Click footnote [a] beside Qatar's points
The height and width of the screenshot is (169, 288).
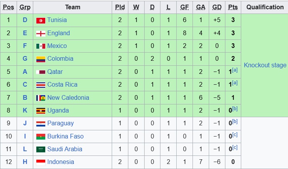tap(235, 70)
